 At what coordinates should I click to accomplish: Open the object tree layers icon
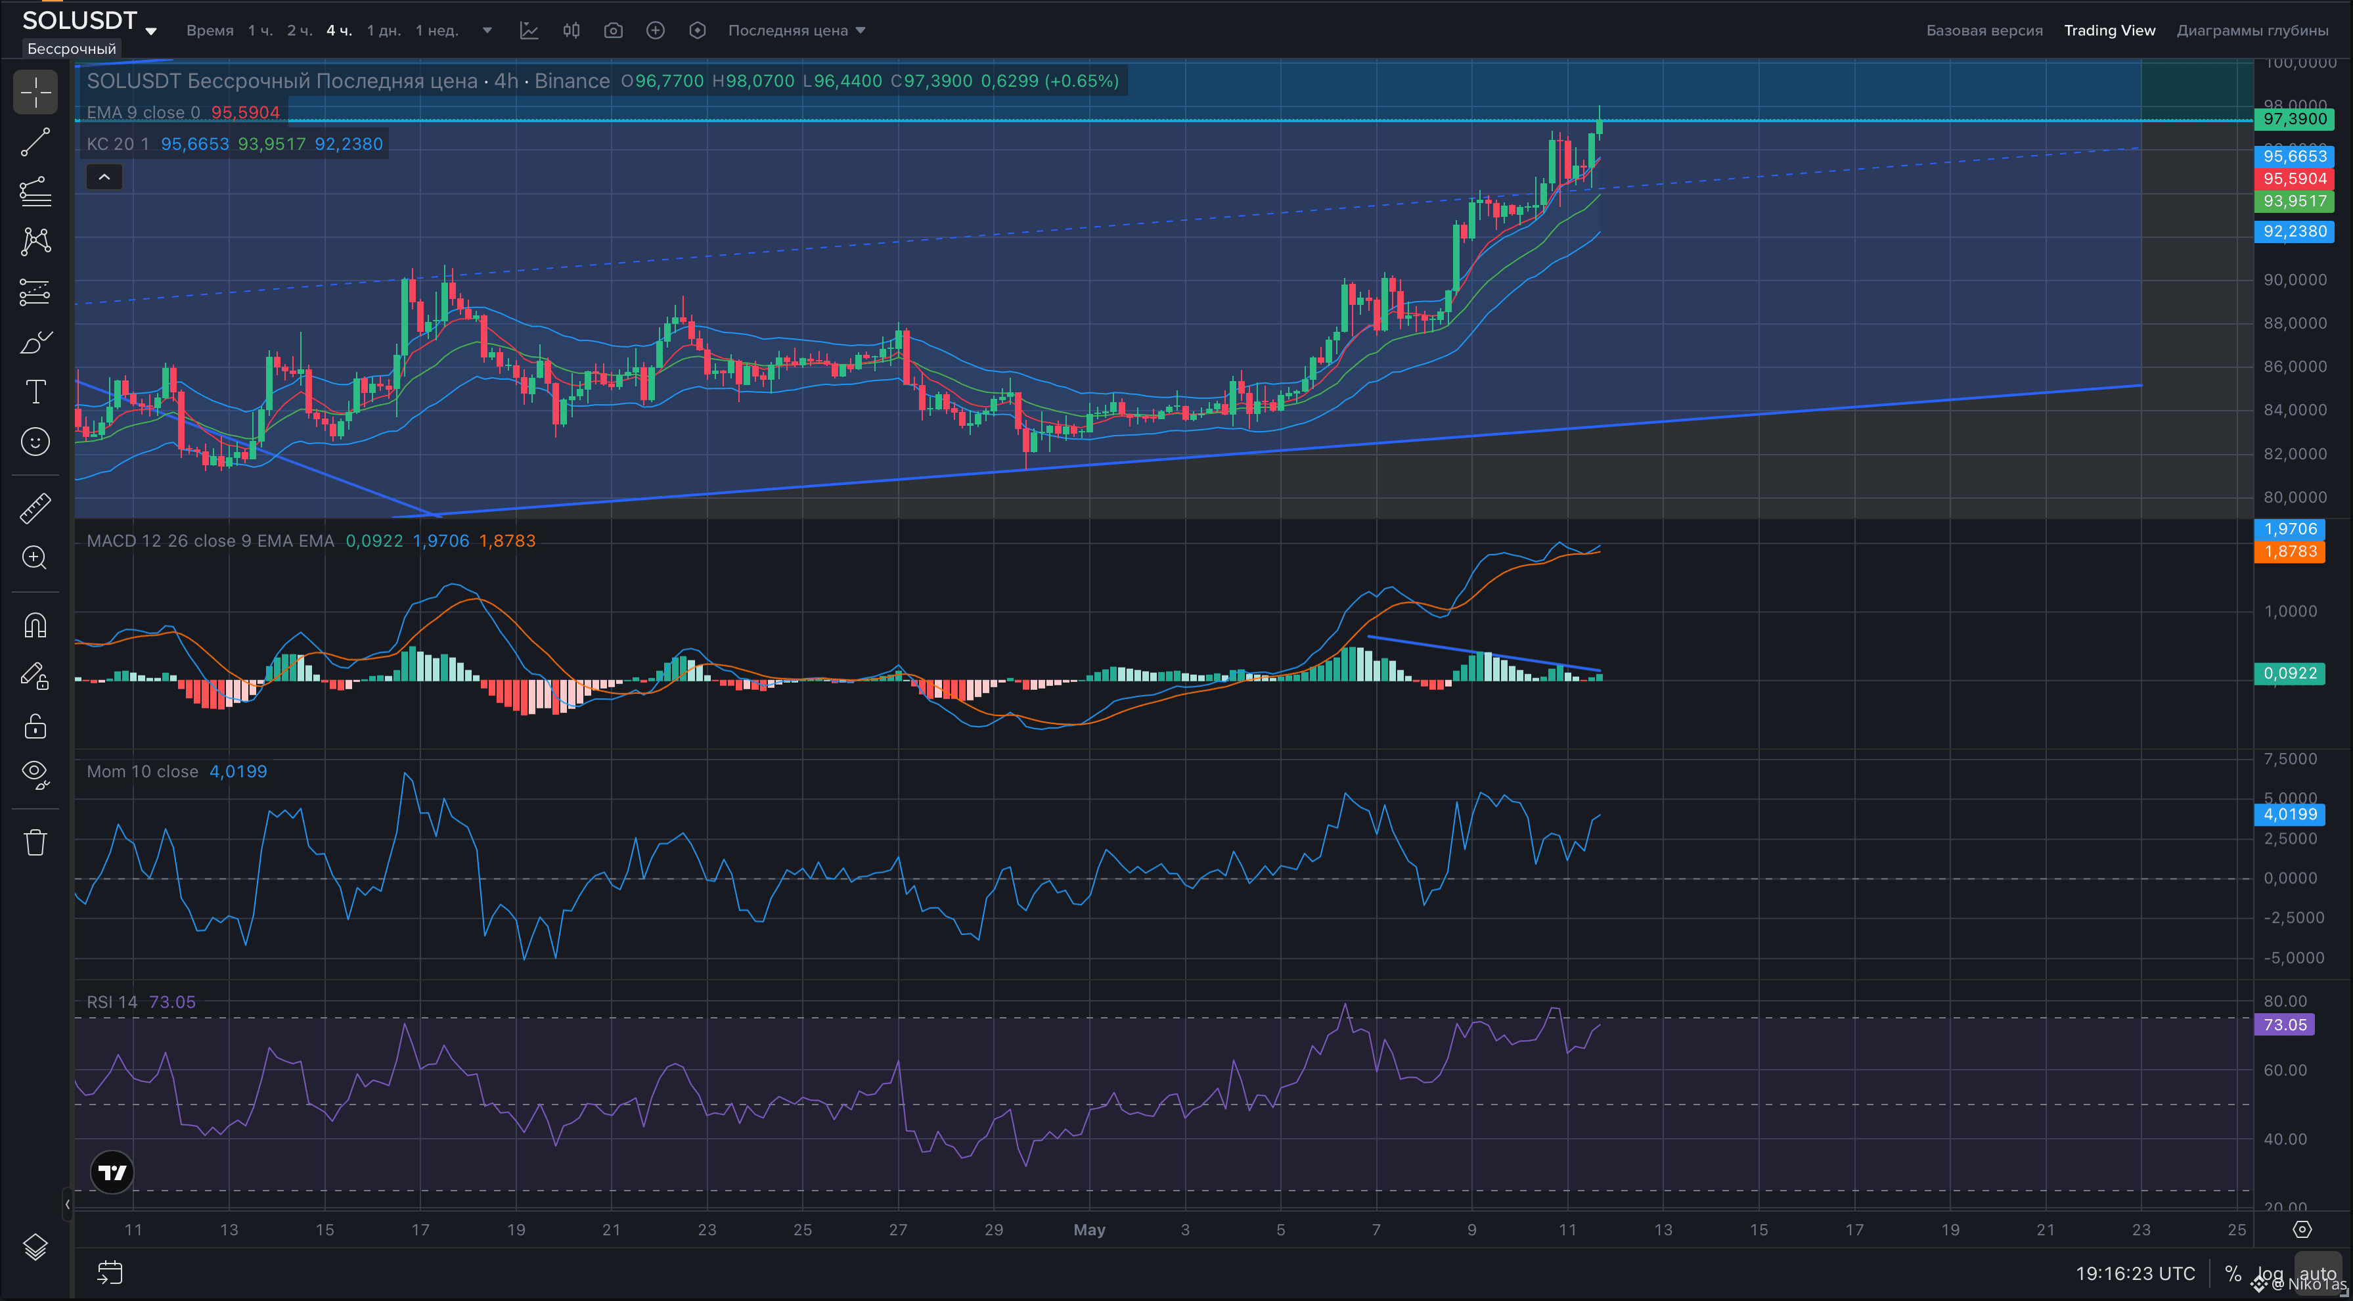[x=35, y=1247]
